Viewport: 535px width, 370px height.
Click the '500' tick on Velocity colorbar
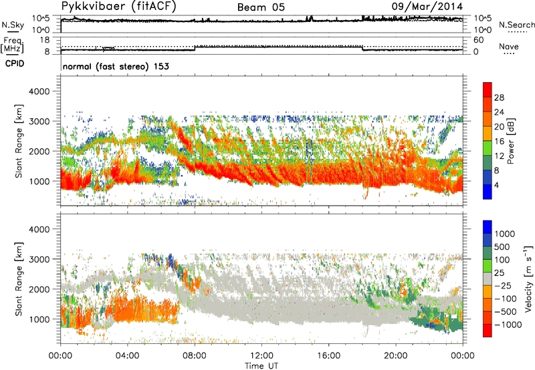(502, 247)
